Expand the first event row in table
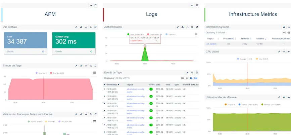The height and width of the screenshot is (135, 291). [x=104, y=90]
